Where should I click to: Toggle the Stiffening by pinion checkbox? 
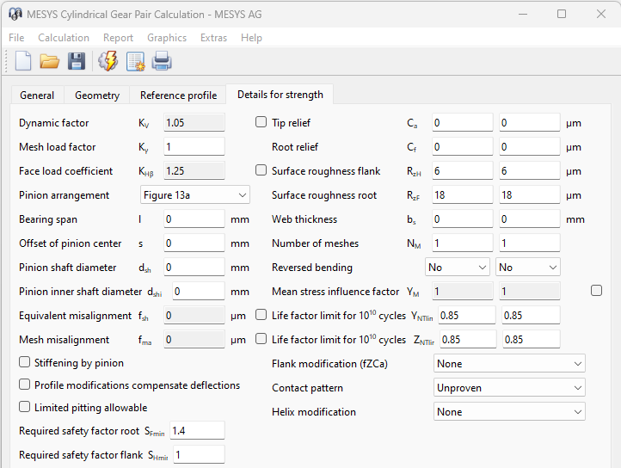(x=25, y=363)
